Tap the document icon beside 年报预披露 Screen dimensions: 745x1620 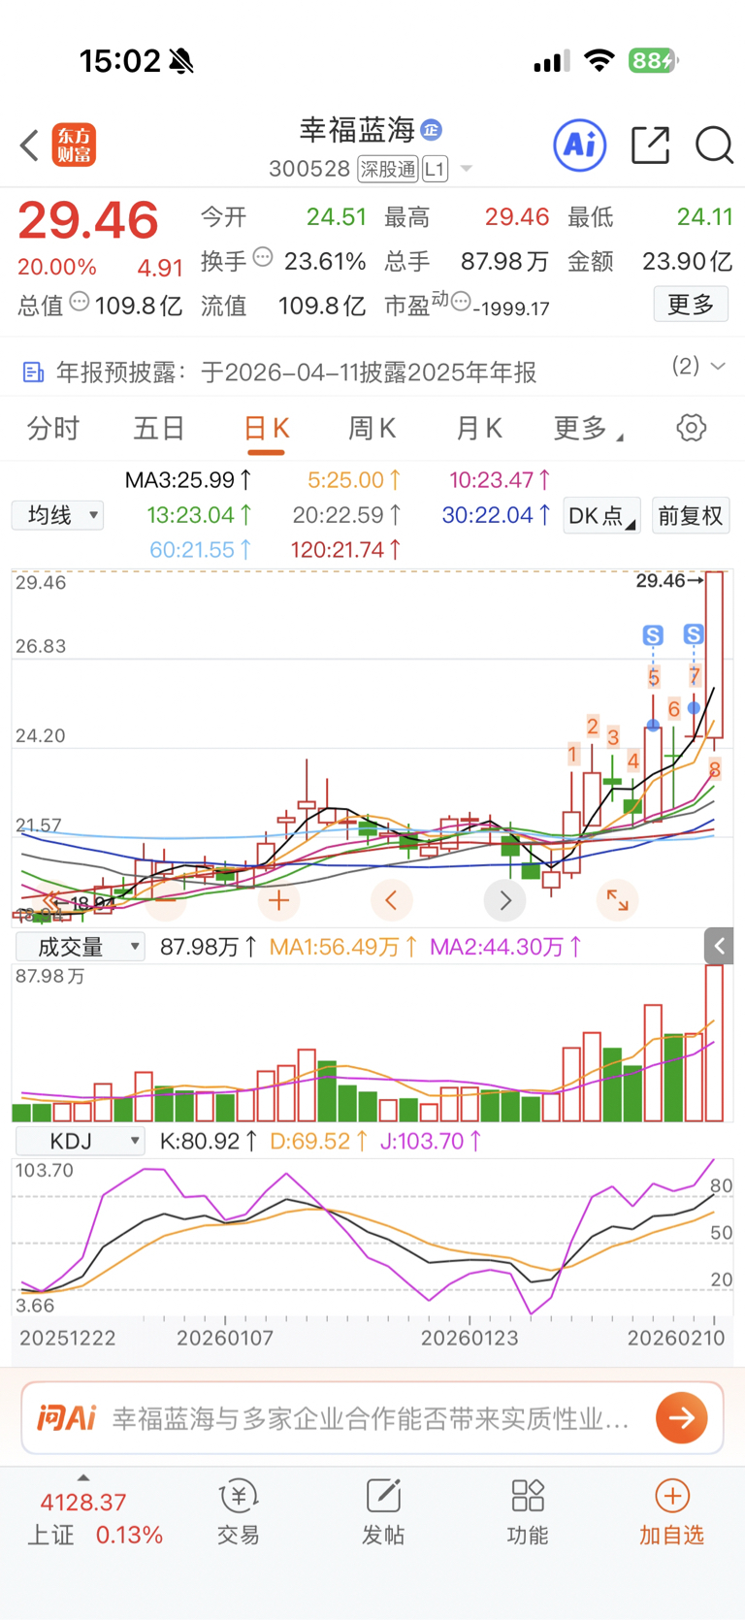[x=33, y=373]
